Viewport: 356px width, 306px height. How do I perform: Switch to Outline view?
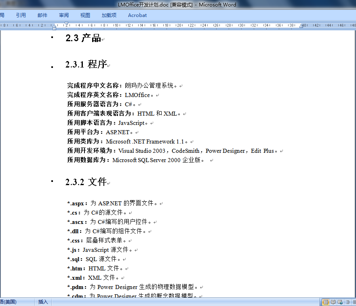click(348, 302)
